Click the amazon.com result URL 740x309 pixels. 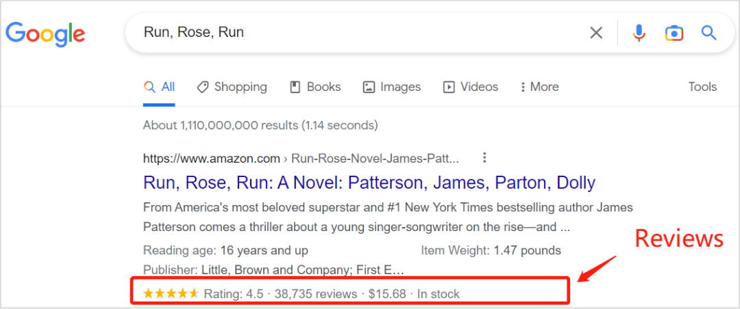pyautogui.click(x=211, y=159)
